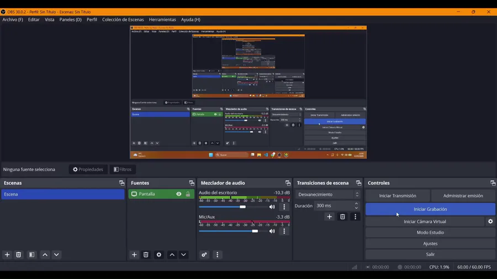Open Propiedades of the selected source
The height and width of the screenshot is (279, 497).
pos(88,170)
